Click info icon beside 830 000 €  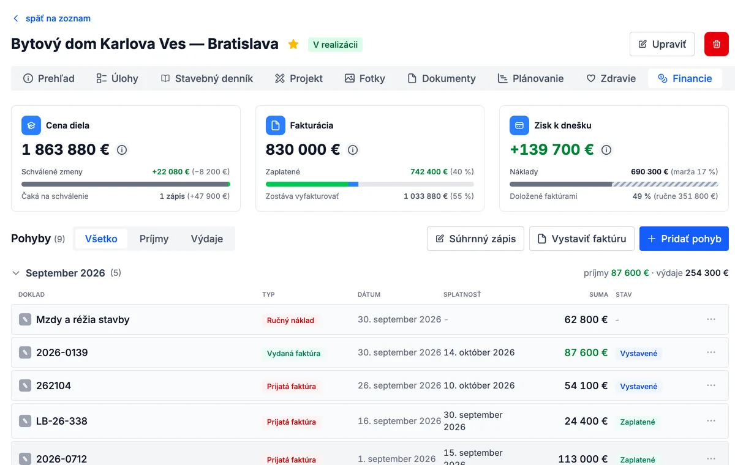click(353, 150)
